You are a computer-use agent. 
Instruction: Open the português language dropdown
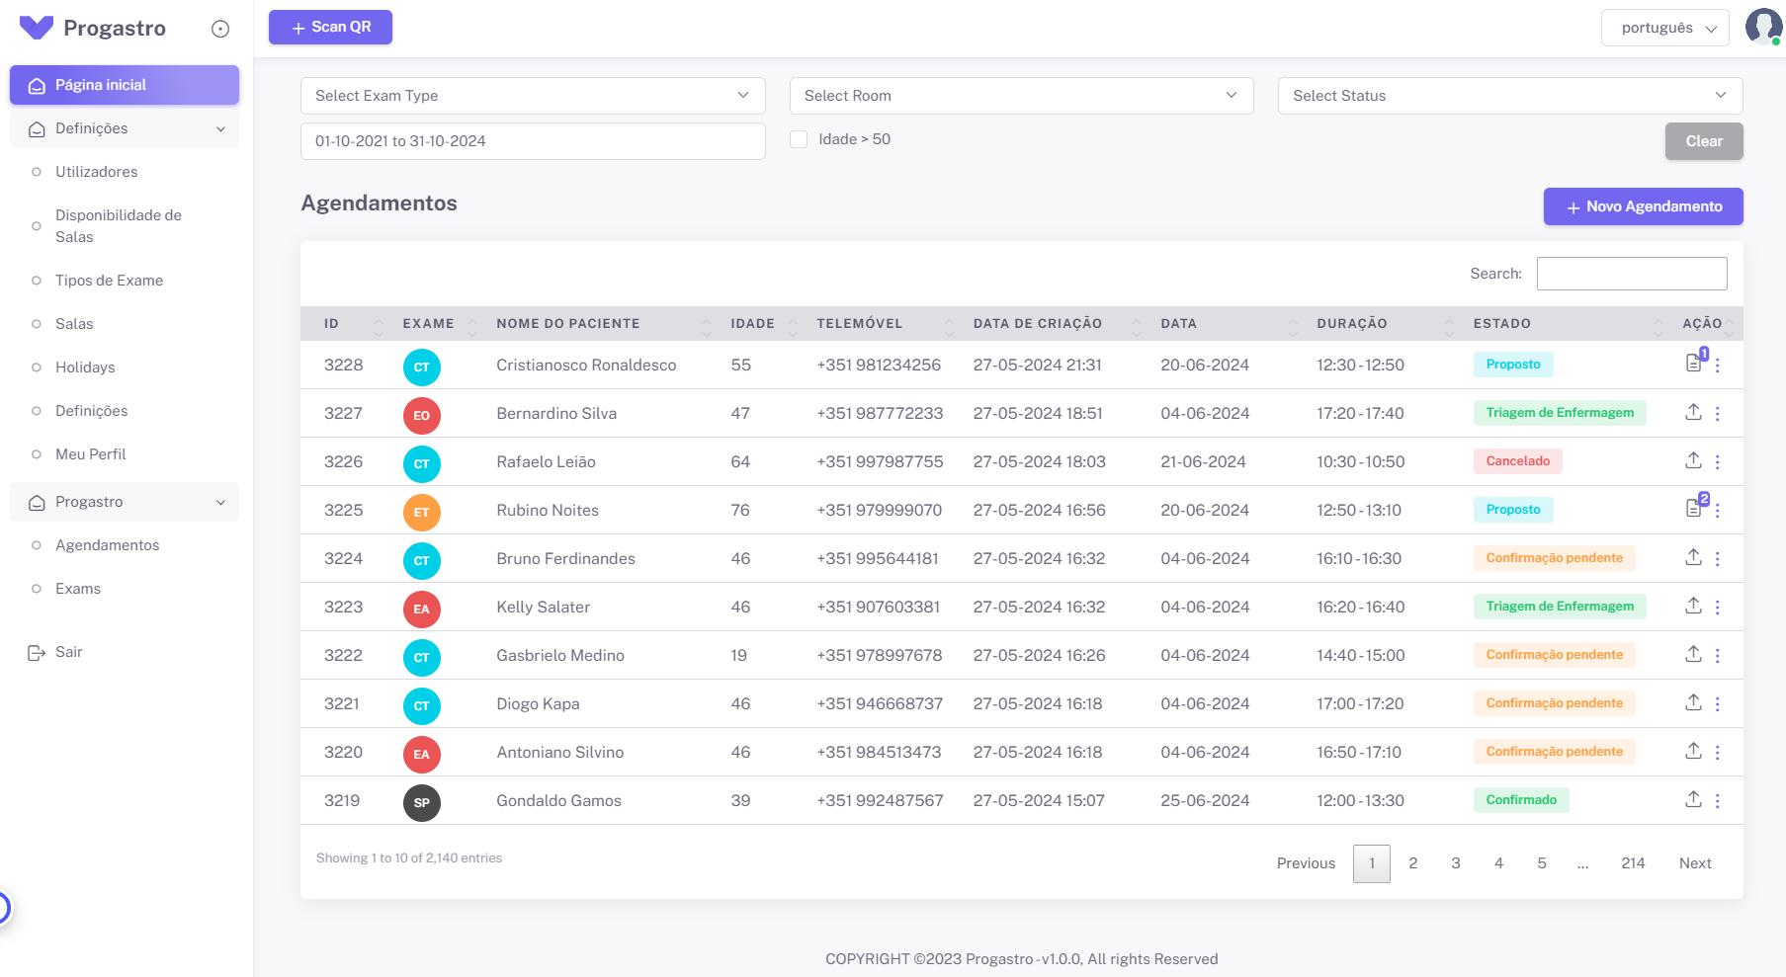coord(1665,28)
